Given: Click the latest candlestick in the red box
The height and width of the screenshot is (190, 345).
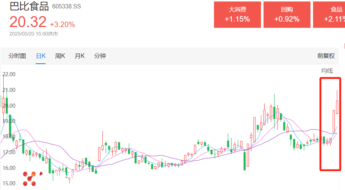Looking at the screenshot, I should pos(337,107).
